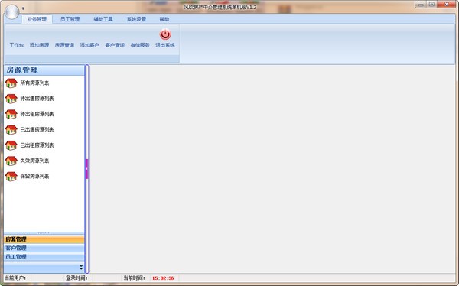Open the 已出租房源列表 entry

[37, 145]
